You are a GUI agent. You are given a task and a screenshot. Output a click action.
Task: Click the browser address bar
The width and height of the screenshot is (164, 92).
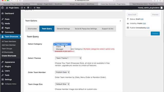pos(82,1)
